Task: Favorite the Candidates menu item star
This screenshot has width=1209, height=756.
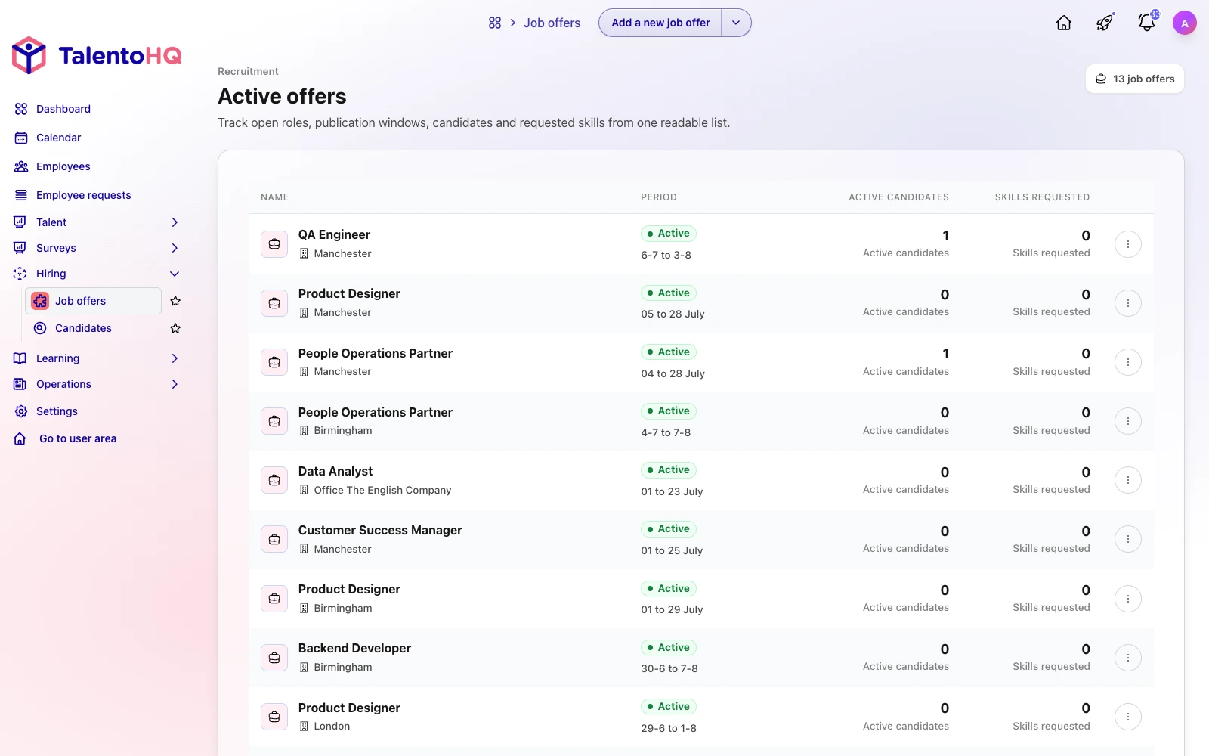Action: click(175, 328)
